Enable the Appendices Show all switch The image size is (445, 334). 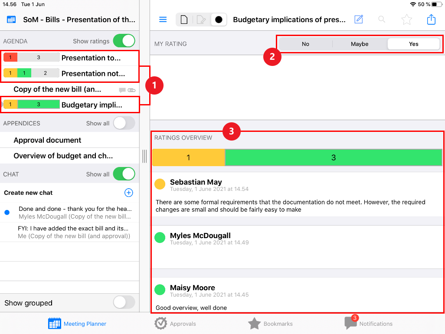pos(124,123)
